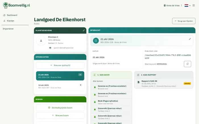Click the Attentie badge

tap(187, 84)
